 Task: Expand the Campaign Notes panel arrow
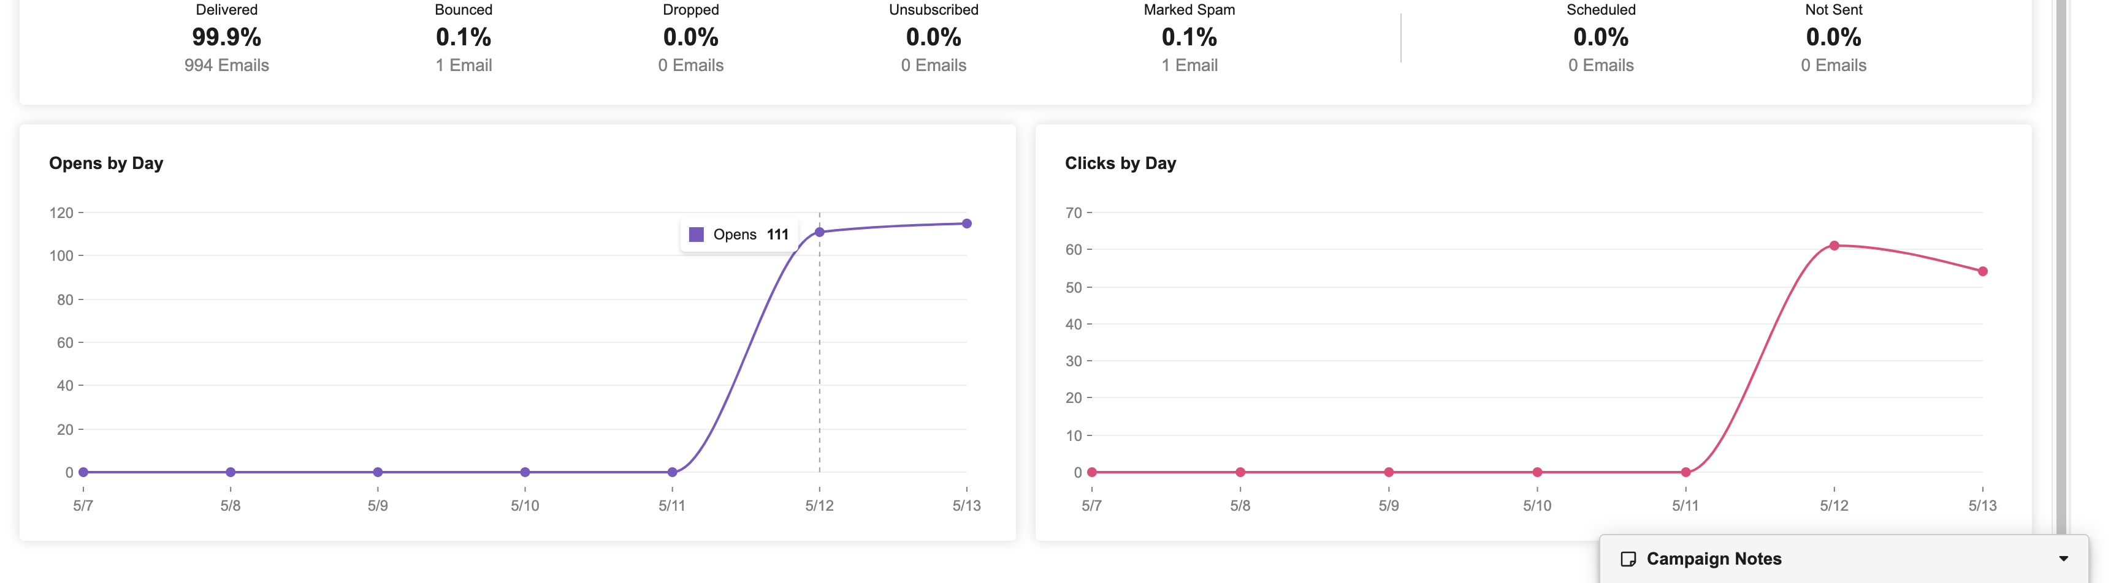click(x=2063, y=559)
